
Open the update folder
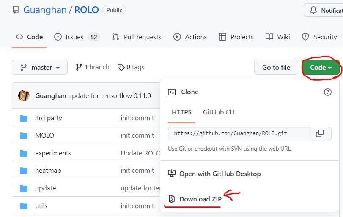click(46, 188)
